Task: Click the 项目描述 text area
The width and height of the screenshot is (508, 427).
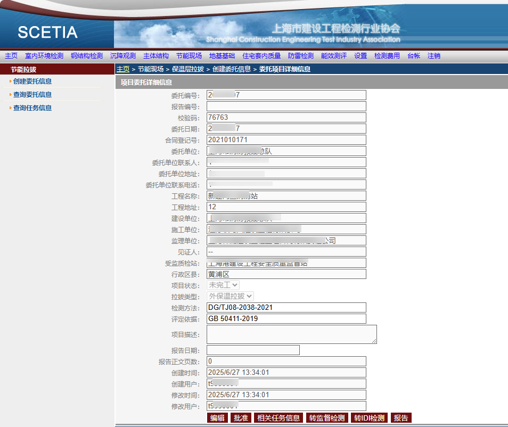Action: pyautogui.click(x=291, y=334)
